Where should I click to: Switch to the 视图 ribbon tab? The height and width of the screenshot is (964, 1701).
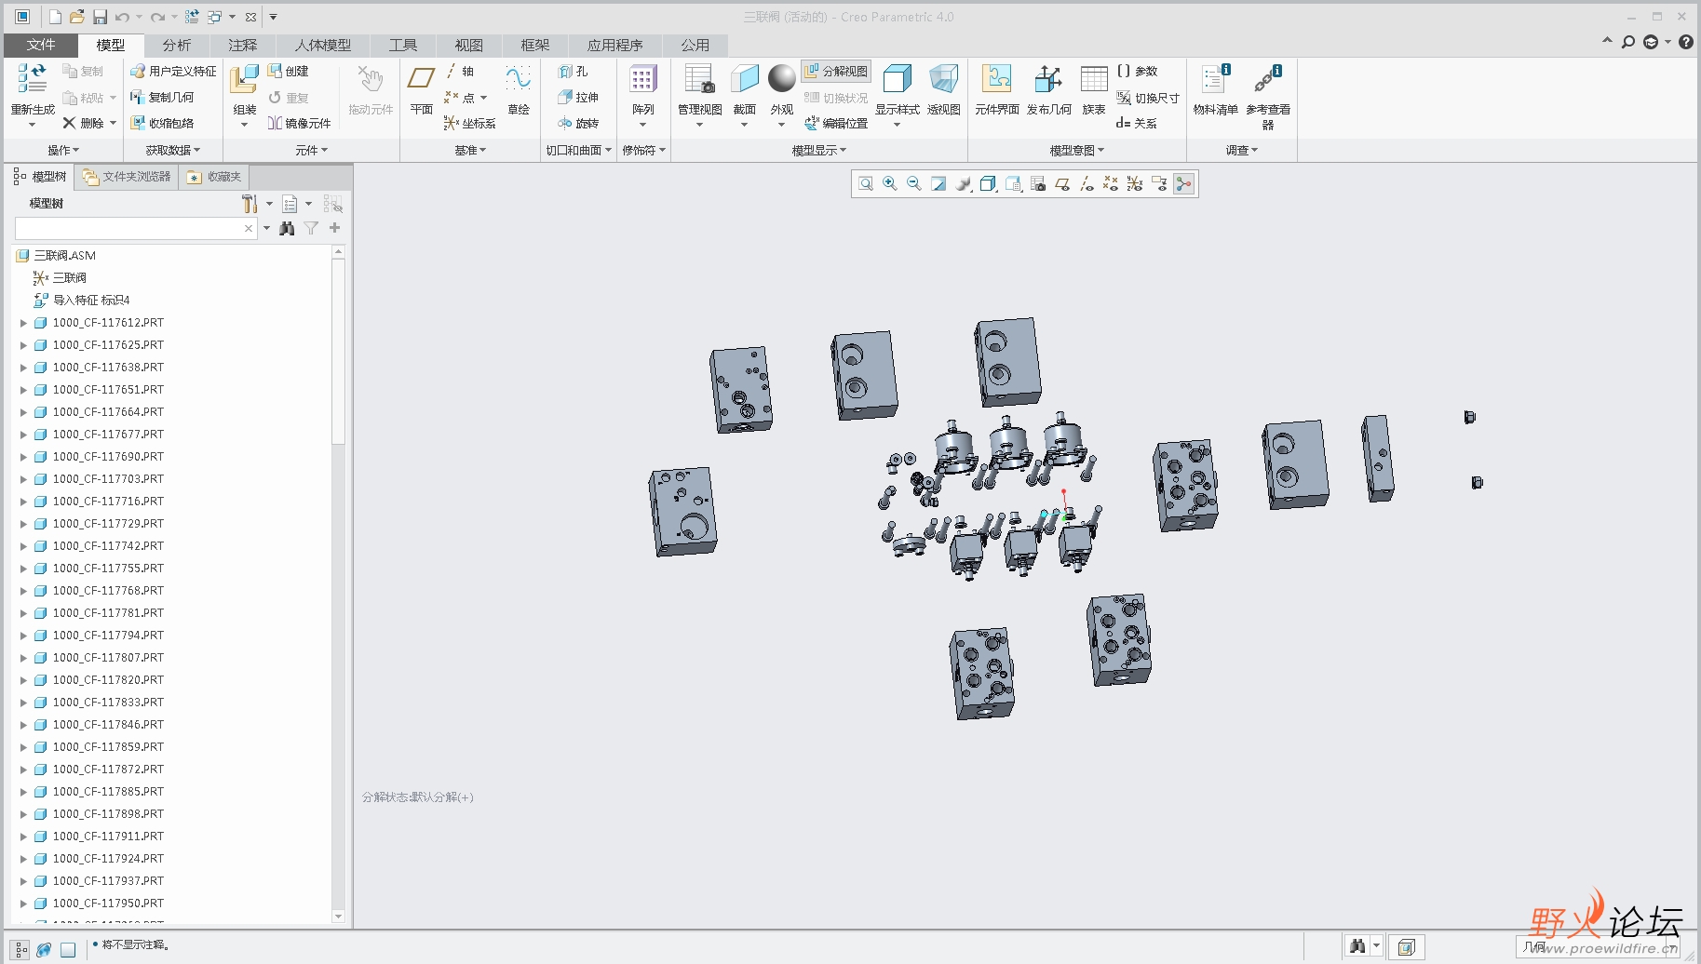tap(468, 45)
